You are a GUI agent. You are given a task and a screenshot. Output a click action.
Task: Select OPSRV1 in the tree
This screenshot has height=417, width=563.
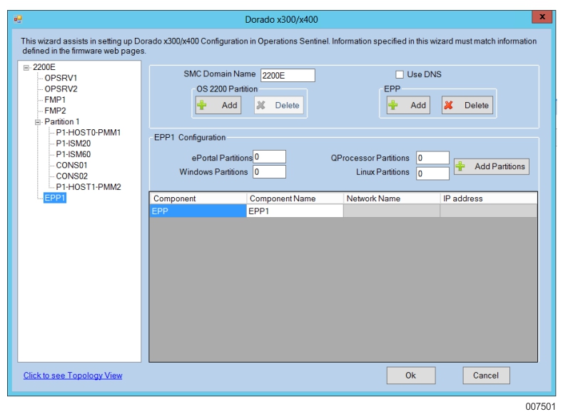[x=61, y=78]
